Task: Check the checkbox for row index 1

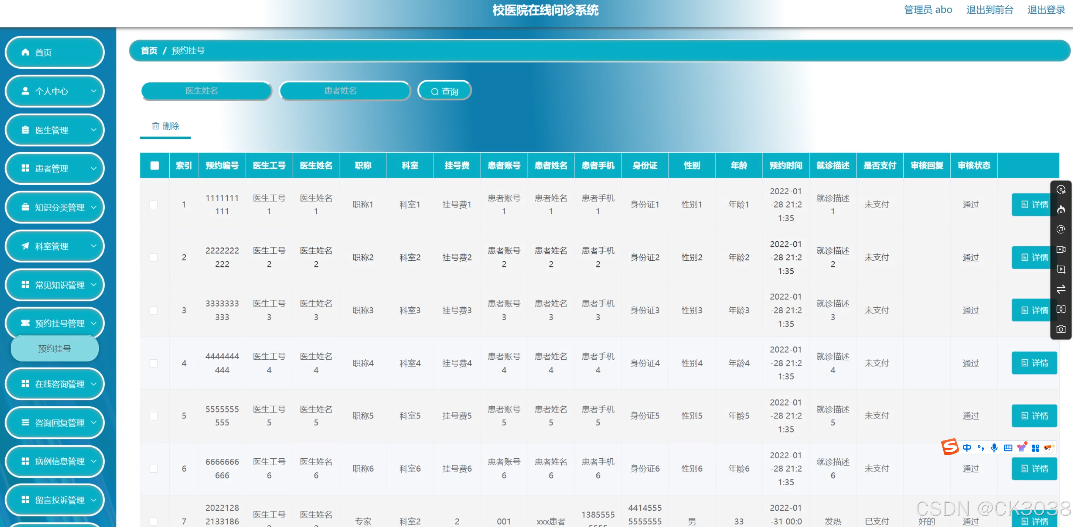Action: pyautogui.click(x=154, y=205)
